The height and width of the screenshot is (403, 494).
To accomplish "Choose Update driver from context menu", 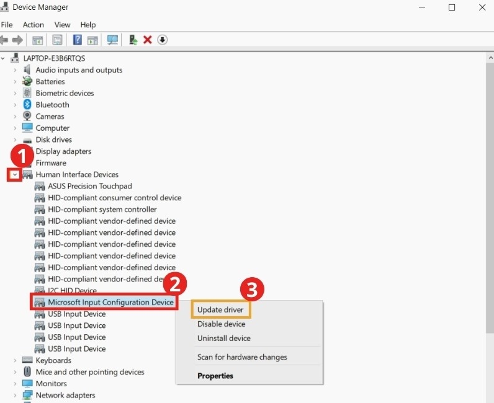I will point(220,310).
